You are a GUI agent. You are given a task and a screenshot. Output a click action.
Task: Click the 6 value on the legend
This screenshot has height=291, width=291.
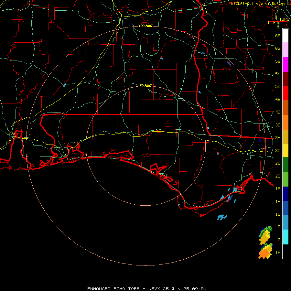click(x=279, y=227)
